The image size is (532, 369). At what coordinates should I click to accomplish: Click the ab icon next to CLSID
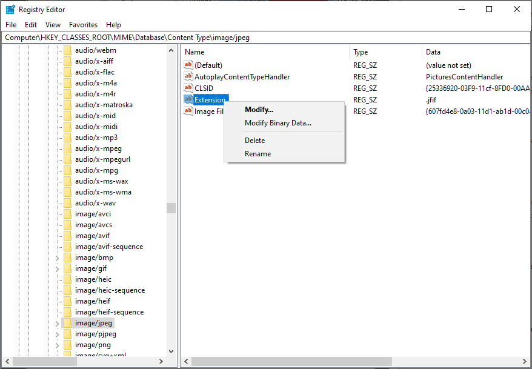click(x=188, y=88)
